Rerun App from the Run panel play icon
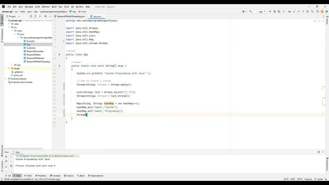The height and width of the screenshot is (185, 329). point(6,157)
